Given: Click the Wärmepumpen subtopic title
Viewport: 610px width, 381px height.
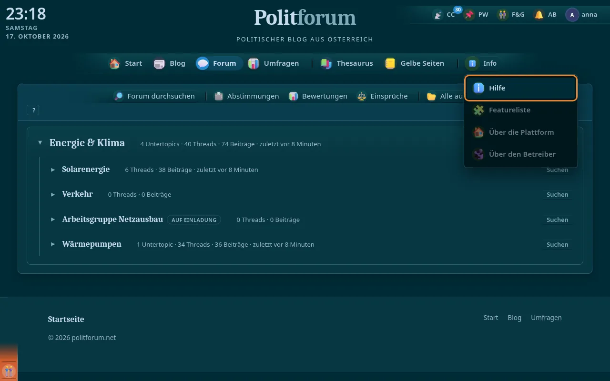Looking at the screenshot, I should pos(91,244).
